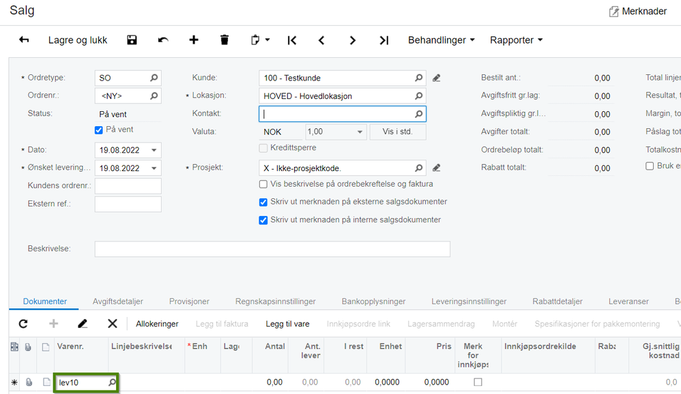Screen dimensions: 681x394
Task: Add a row in the lines grid
Action: [53, 324]
